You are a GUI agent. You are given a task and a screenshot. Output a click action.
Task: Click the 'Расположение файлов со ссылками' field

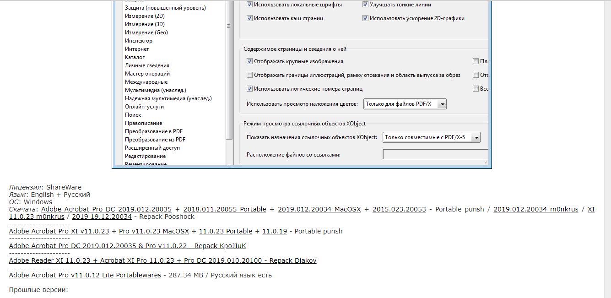tap(435, 155)
